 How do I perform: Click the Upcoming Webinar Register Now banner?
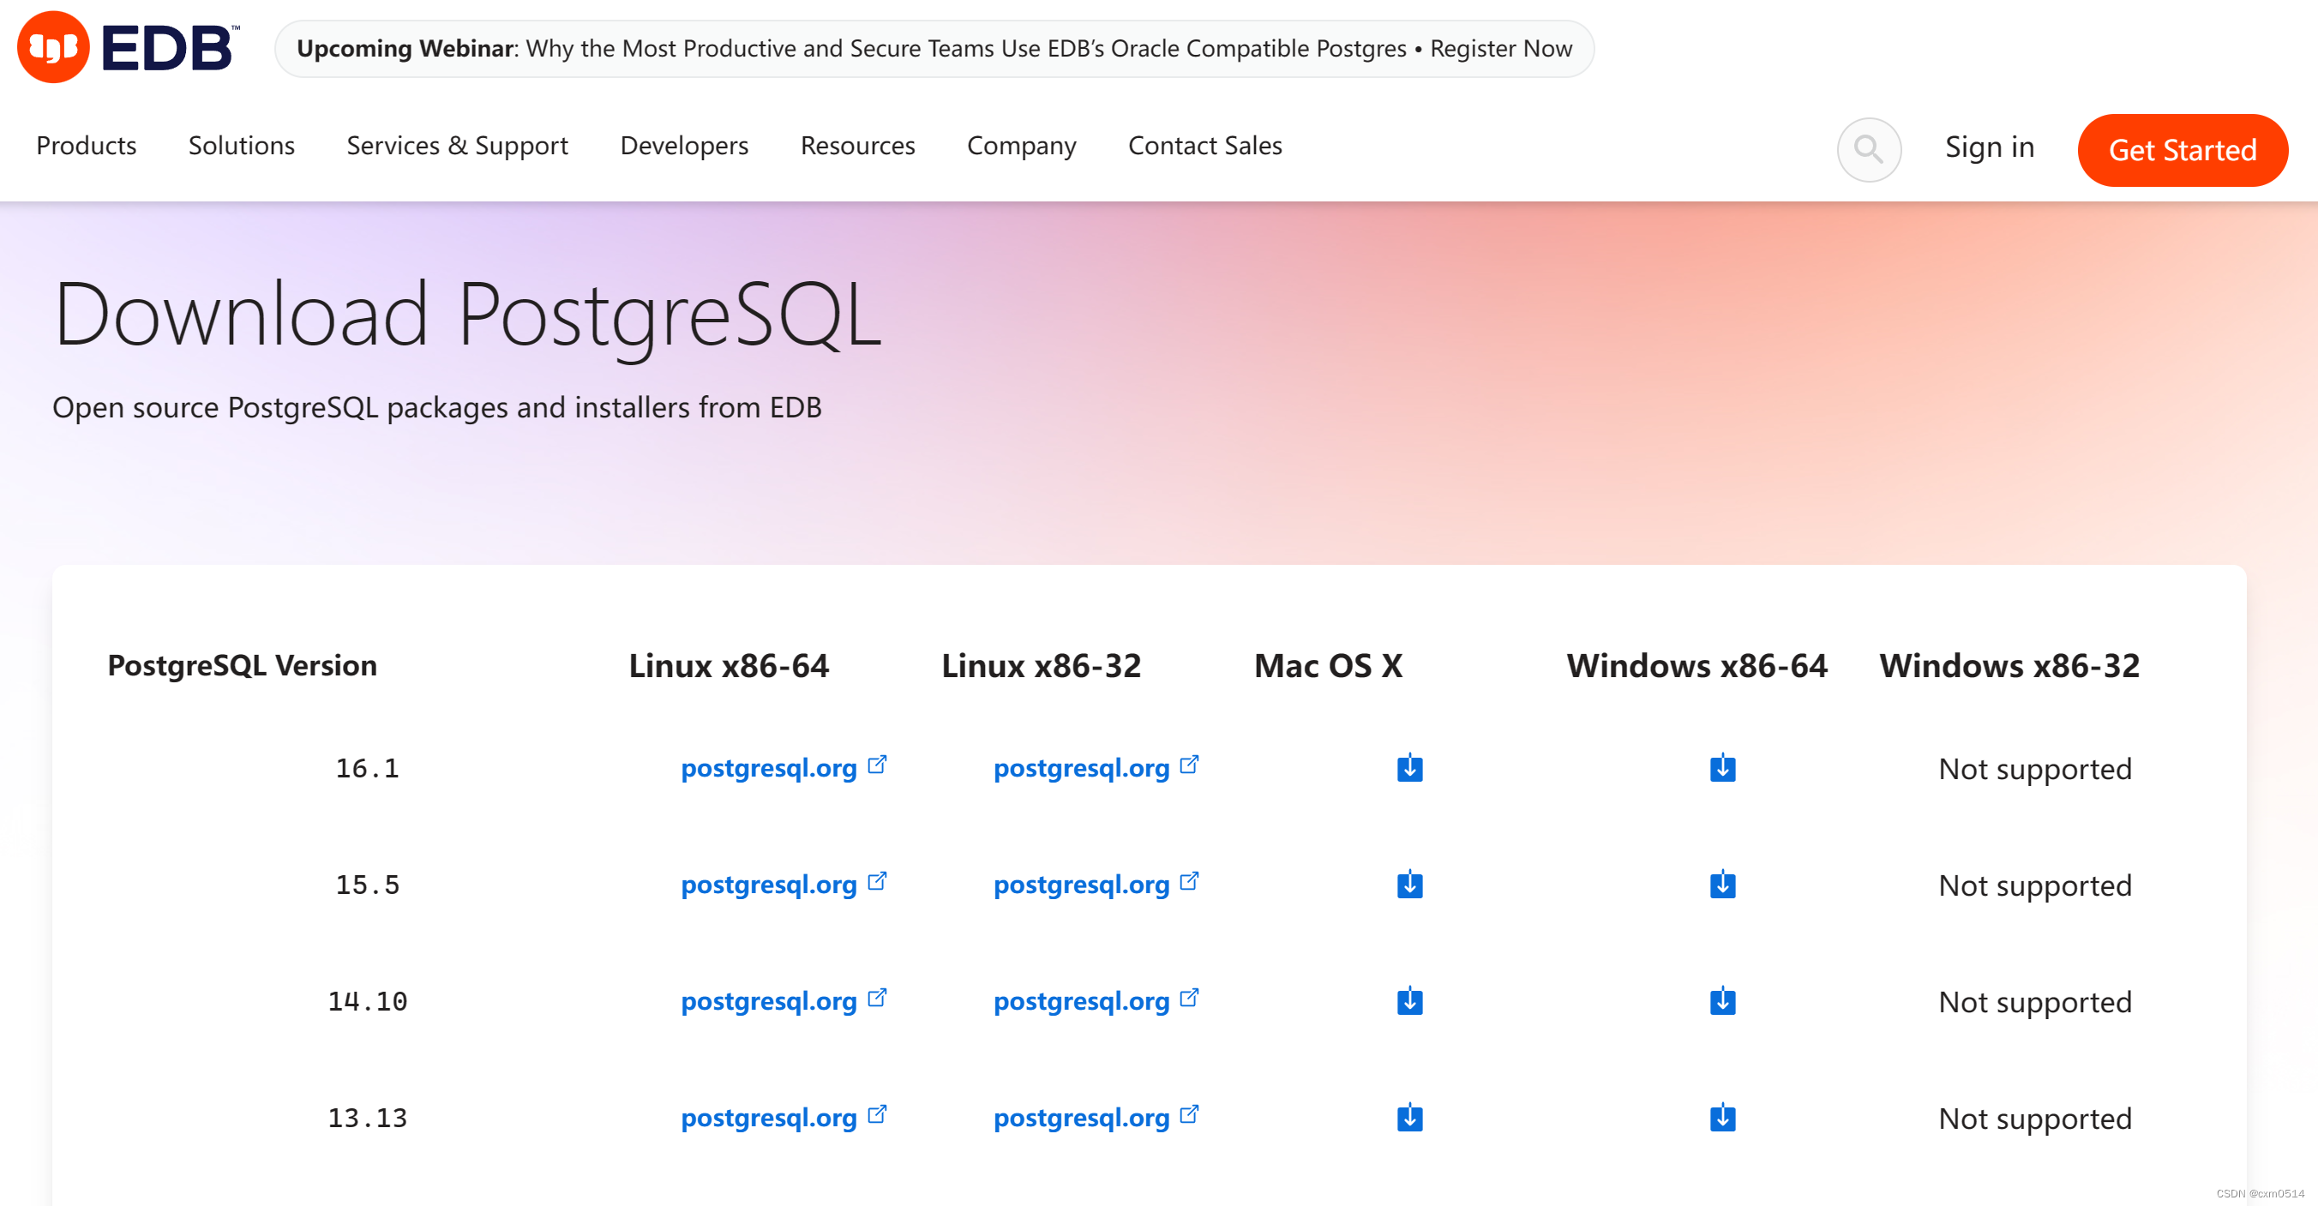click(934, 49)
